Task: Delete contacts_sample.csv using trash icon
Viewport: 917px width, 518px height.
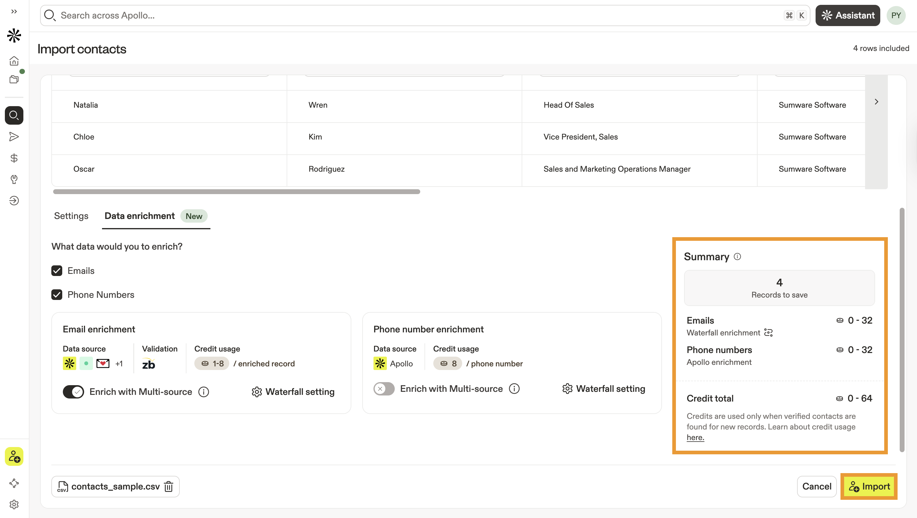Action: pyautogui.click(x=169, y=486)
